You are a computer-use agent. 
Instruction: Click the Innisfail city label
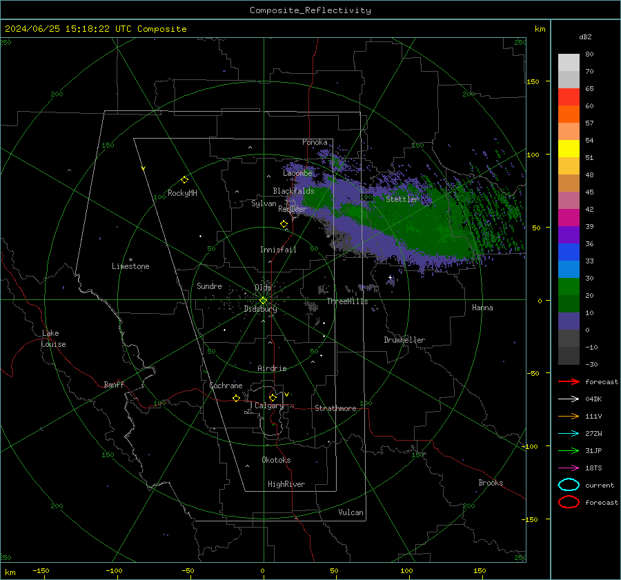(278, 250)
